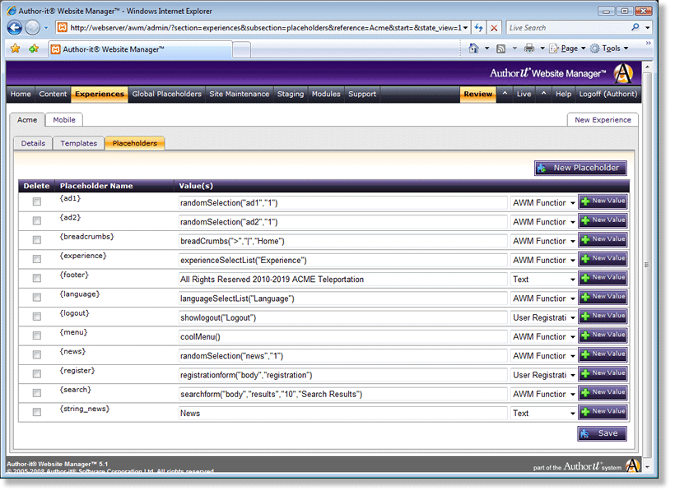Click the Author-it logo in the purple header
The image size is (675, 495).
tap(623, 73)
